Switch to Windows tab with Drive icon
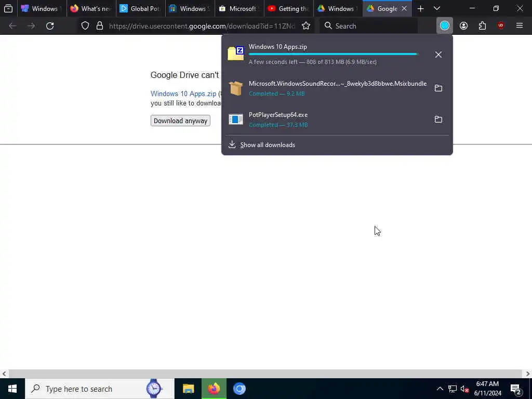The height and width of the screenshot is (399, 532). click(338, 8)
